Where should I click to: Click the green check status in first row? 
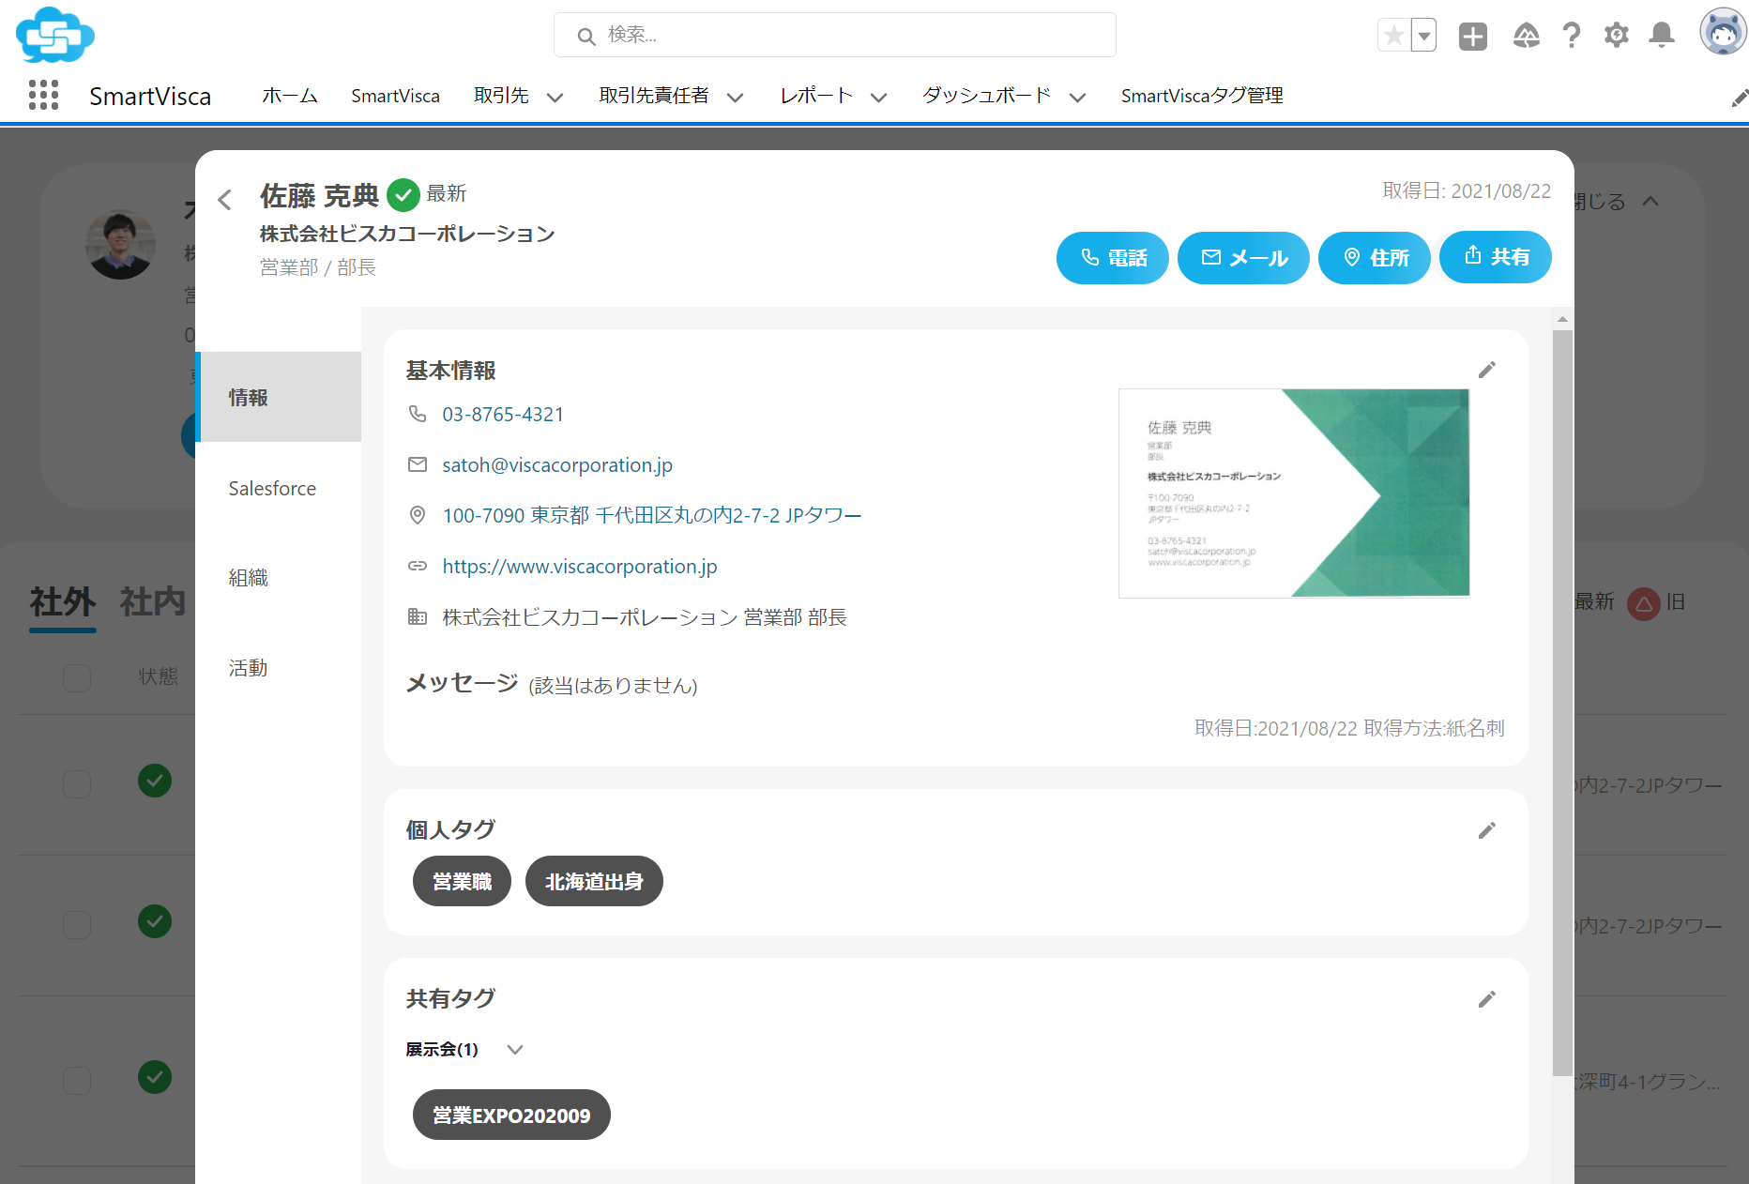155,781
